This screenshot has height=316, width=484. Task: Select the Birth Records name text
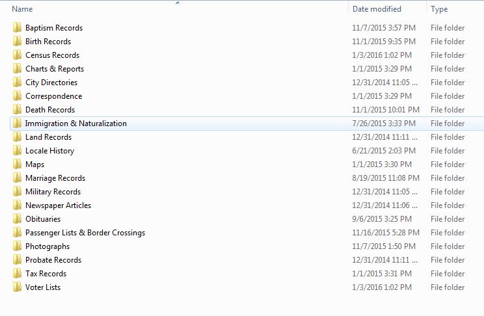[48, 42]
